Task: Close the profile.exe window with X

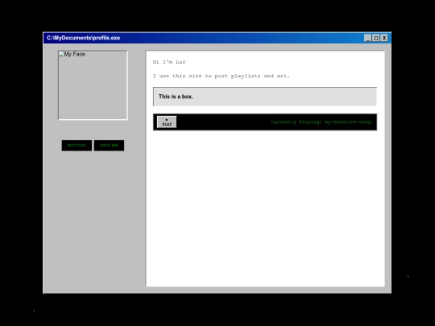Action: tap(384, 38)
